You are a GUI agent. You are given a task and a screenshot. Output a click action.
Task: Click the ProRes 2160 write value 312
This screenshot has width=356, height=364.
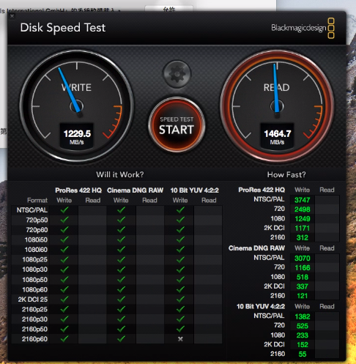pos(303,237)
